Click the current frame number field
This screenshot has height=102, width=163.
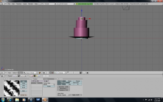(x=46, y=76)
